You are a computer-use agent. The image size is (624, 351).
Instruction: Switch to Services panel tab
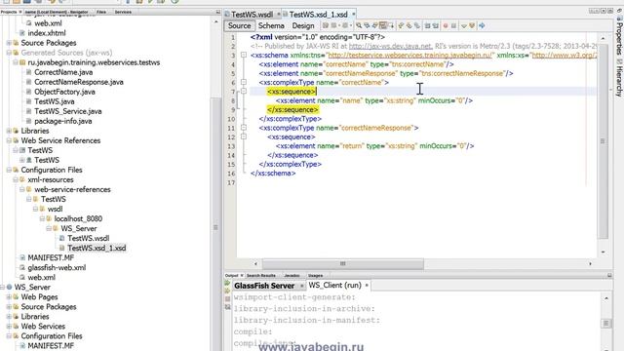click(x=123, y=12)
